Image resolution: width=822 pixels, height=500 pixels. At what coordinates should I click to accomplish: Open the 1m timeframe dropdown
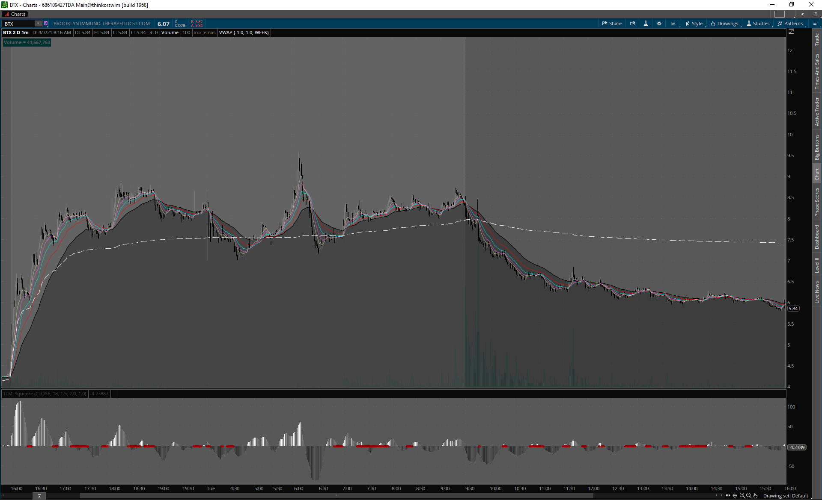[x=673, y=24]
